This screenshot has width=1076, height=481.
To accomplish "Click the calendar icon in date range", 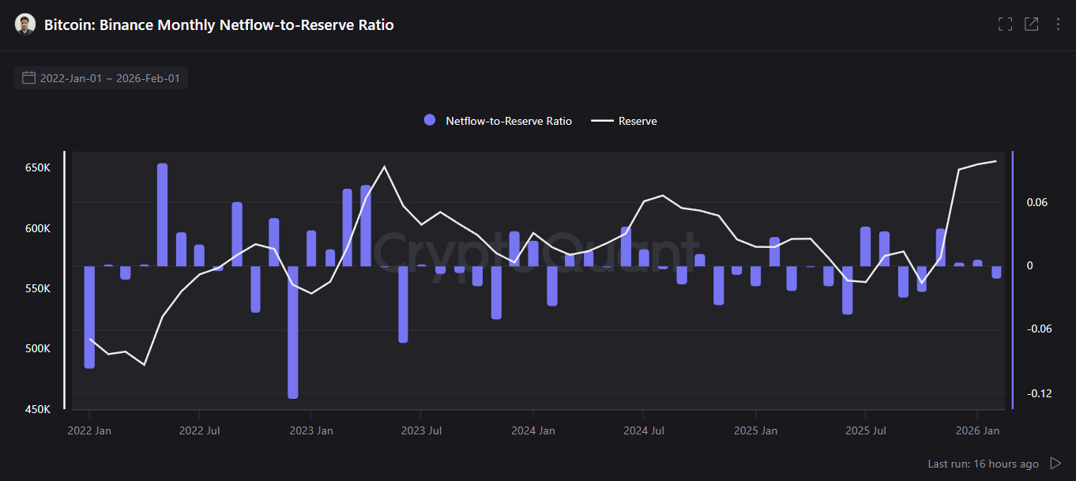I will (29, 78).
